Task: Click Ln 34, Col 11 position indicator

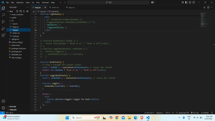Action: (x=149, y=113)
